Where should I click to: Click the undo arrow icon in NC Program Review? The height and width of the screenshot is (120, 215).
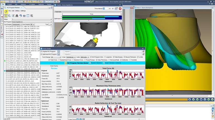tap(20, 16)
